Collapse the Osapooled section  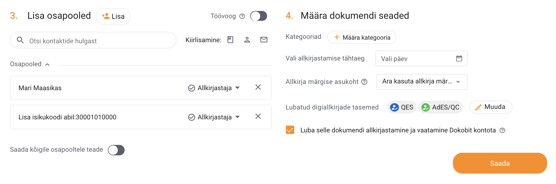pos(30,64)
